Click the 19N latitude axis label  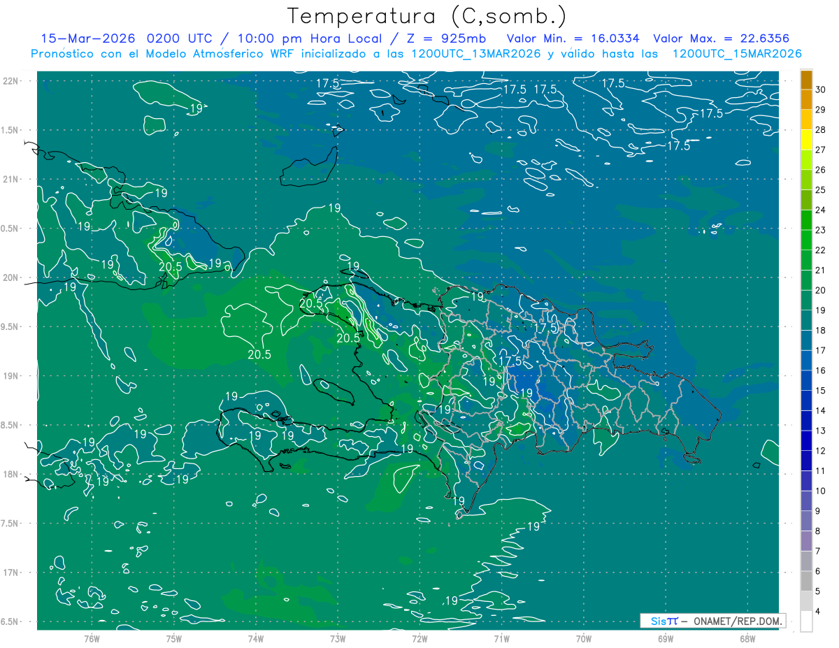pos(11,376)
